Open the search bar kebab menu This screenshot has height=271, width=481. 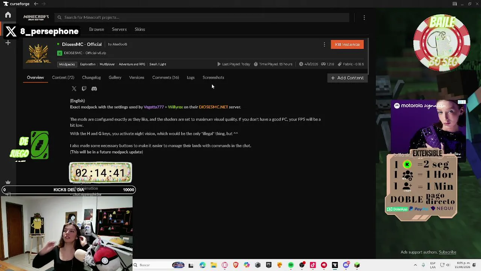click(x=364, y=17)
